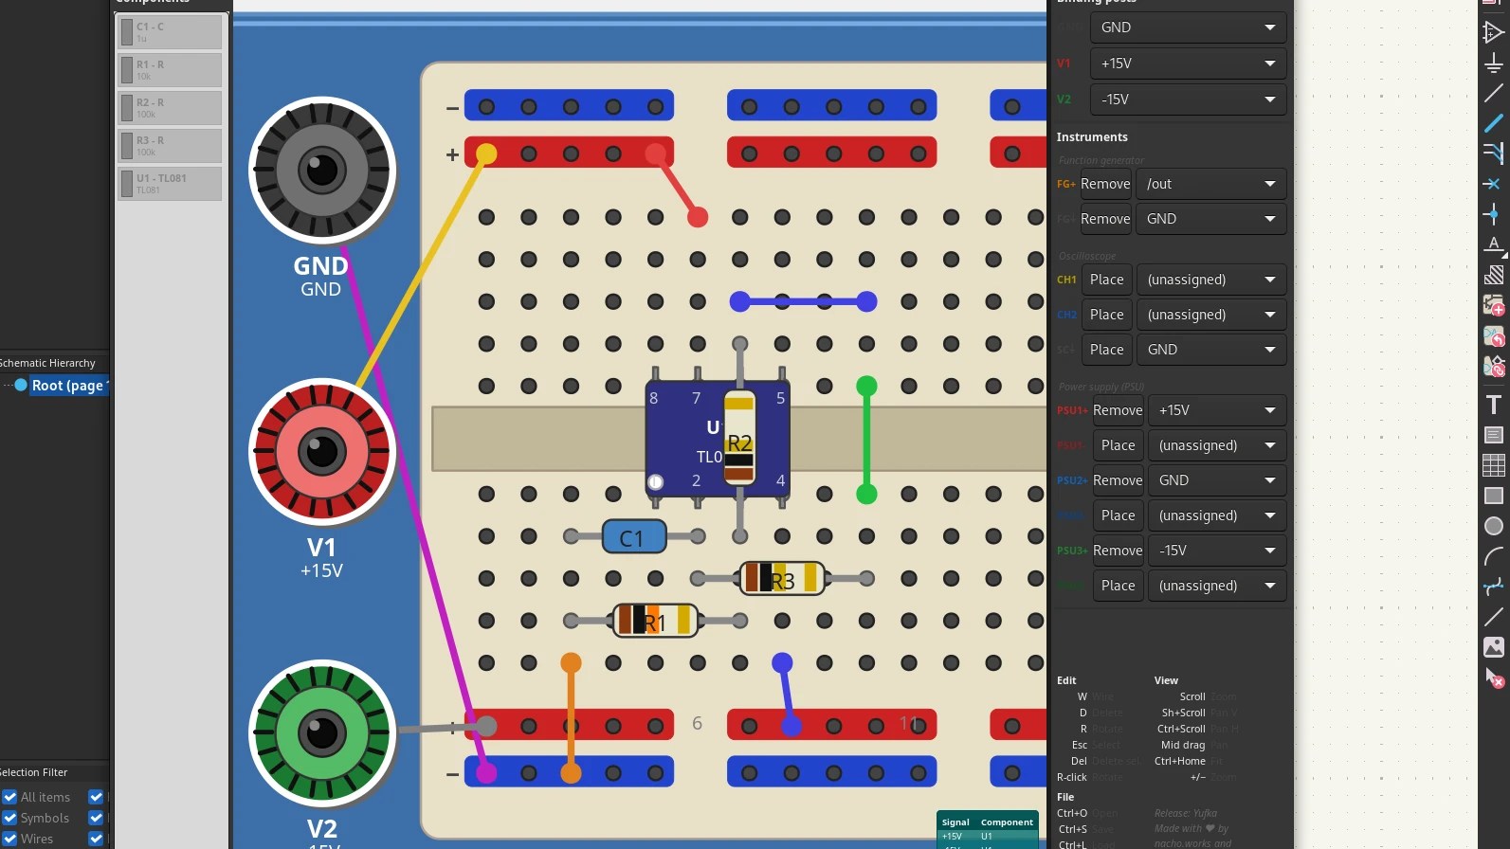Pick the No-Connect Flag tool
1510x849 pixels.
tap(1494, 184)
